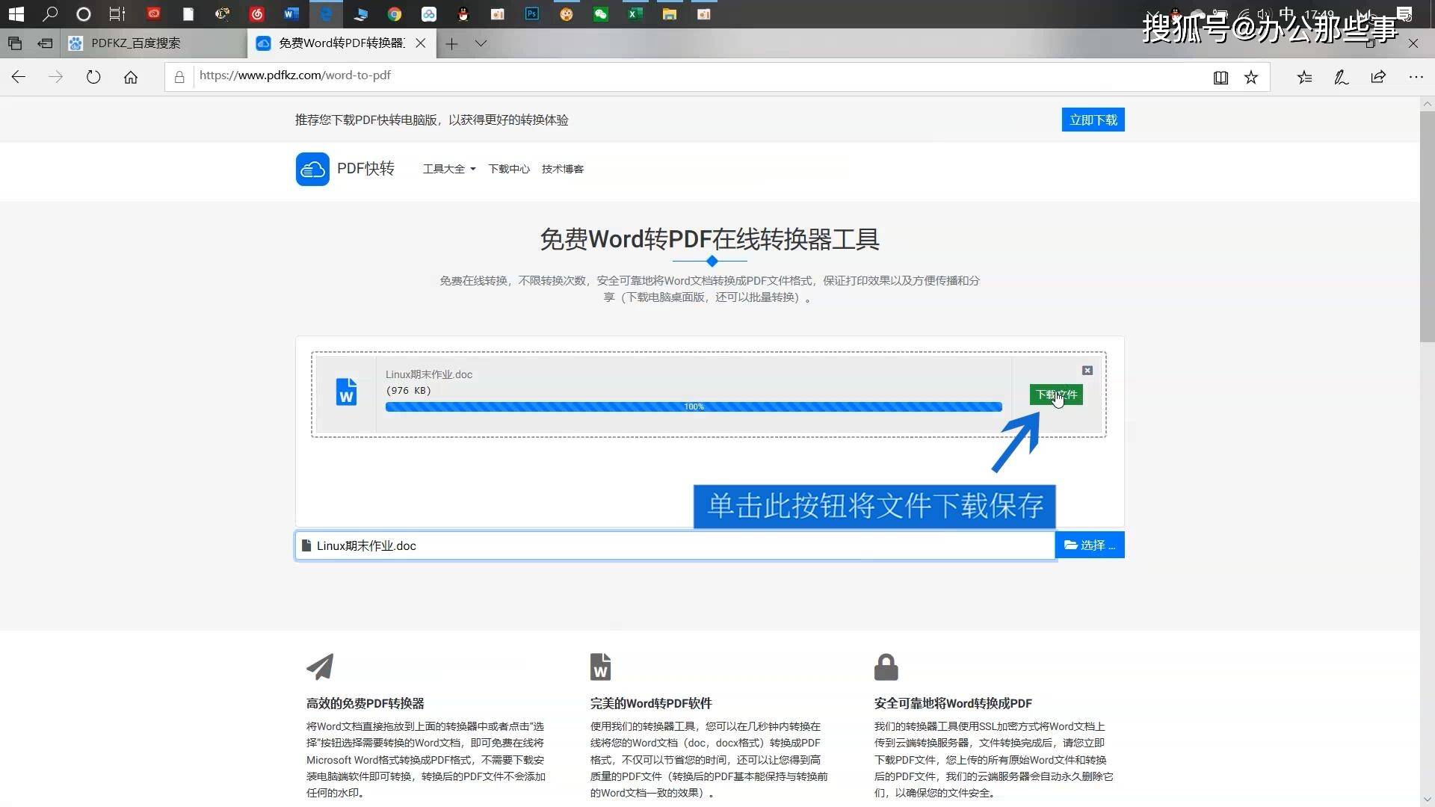Click the Word document icon for Linux期末作业.doc
1435x807 pixels.
point(346,392)
